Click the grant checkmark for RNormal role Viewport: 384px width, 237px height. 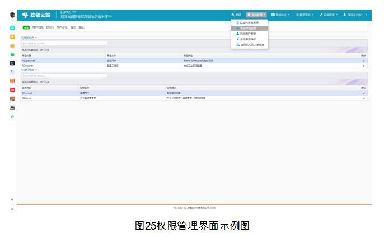pyautogui.click(x=363, y=93)
